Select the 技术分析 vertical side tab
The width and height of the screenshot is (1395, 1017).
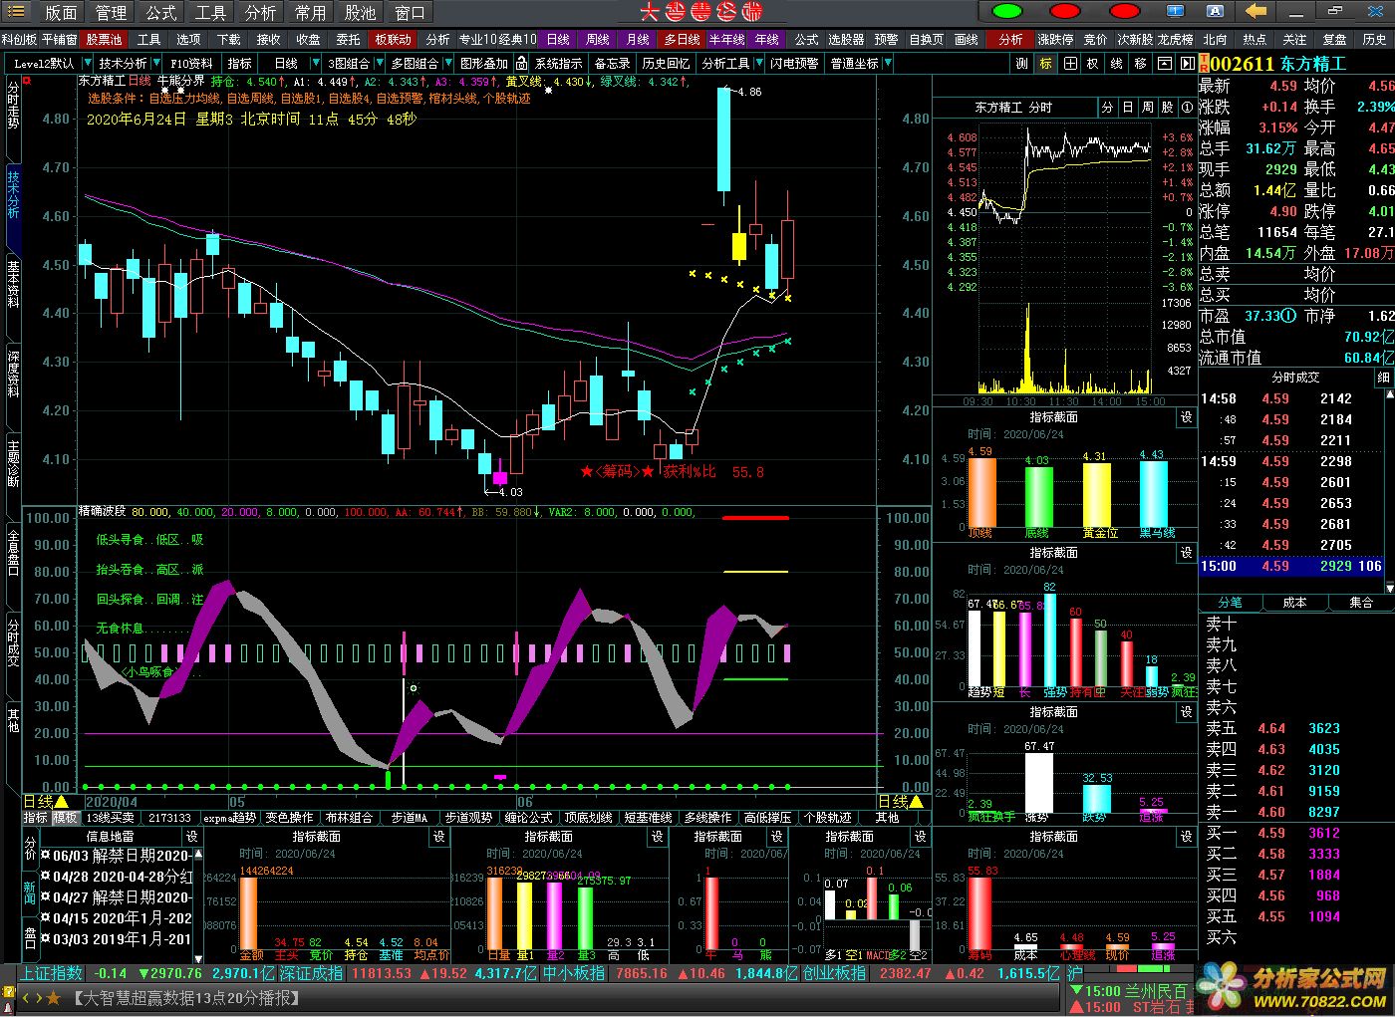(x=13, y=193)
